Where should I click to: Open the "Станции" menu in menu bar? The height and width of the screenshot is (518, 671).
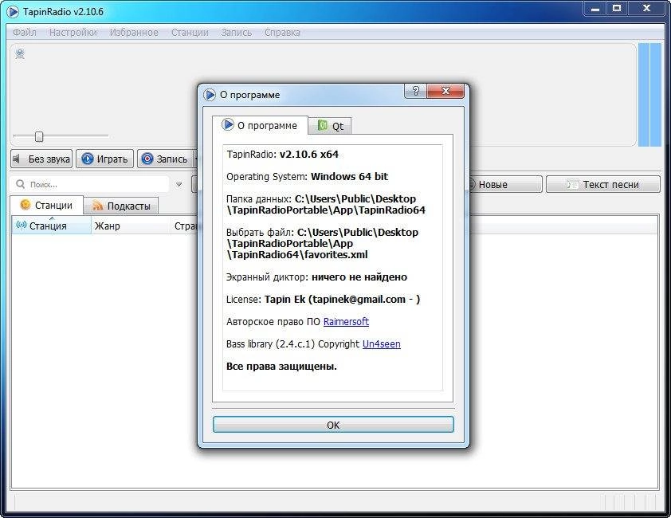point(190,33)
